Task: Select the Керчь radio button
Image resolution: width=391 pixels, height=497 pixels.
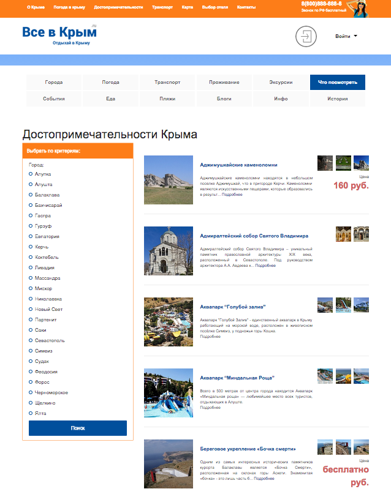Action: 31,247
